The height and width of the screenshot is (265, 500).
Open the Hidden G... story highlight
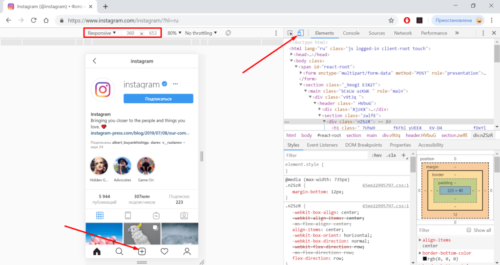coord(99,166)
